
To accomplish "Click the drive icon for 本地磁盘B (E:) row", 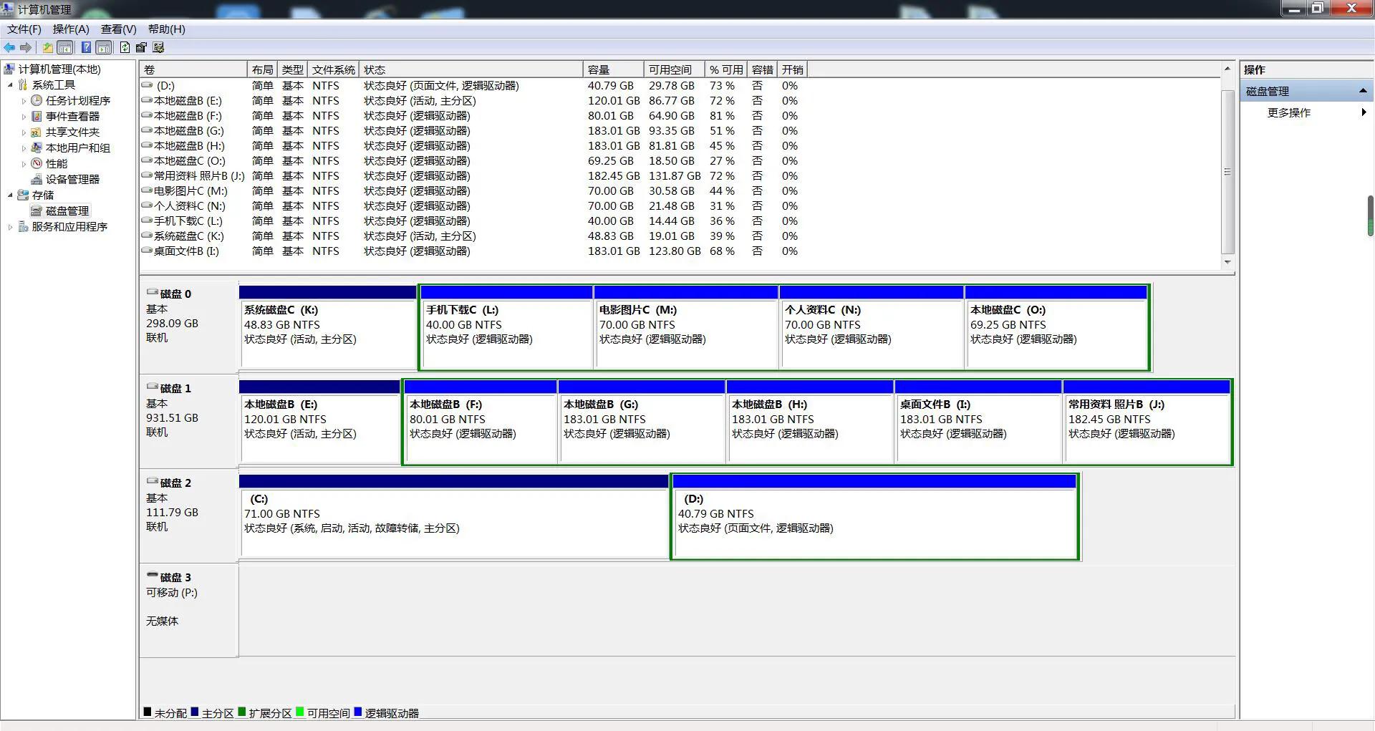I will click(x=147, y=101).
